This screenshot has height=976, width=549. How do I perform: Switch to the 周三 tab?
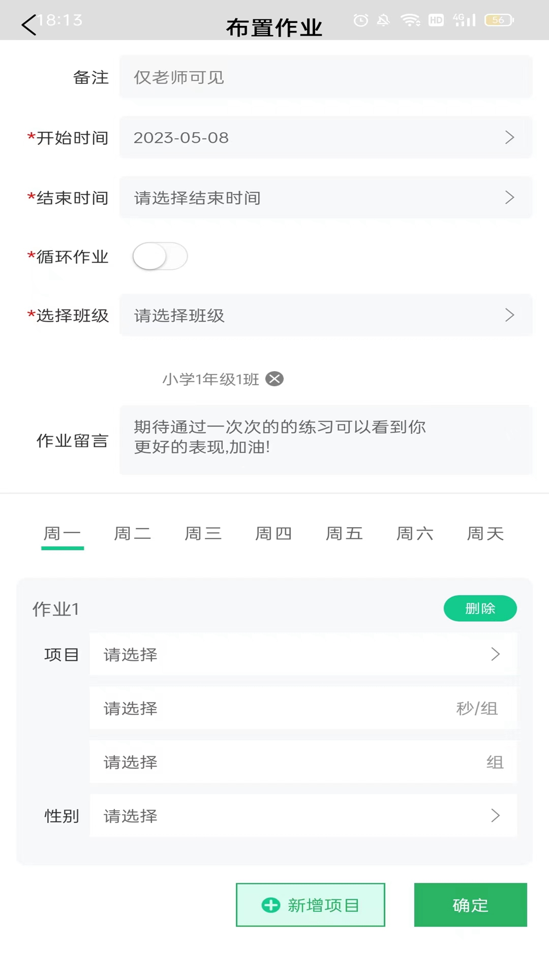[203, 533]
